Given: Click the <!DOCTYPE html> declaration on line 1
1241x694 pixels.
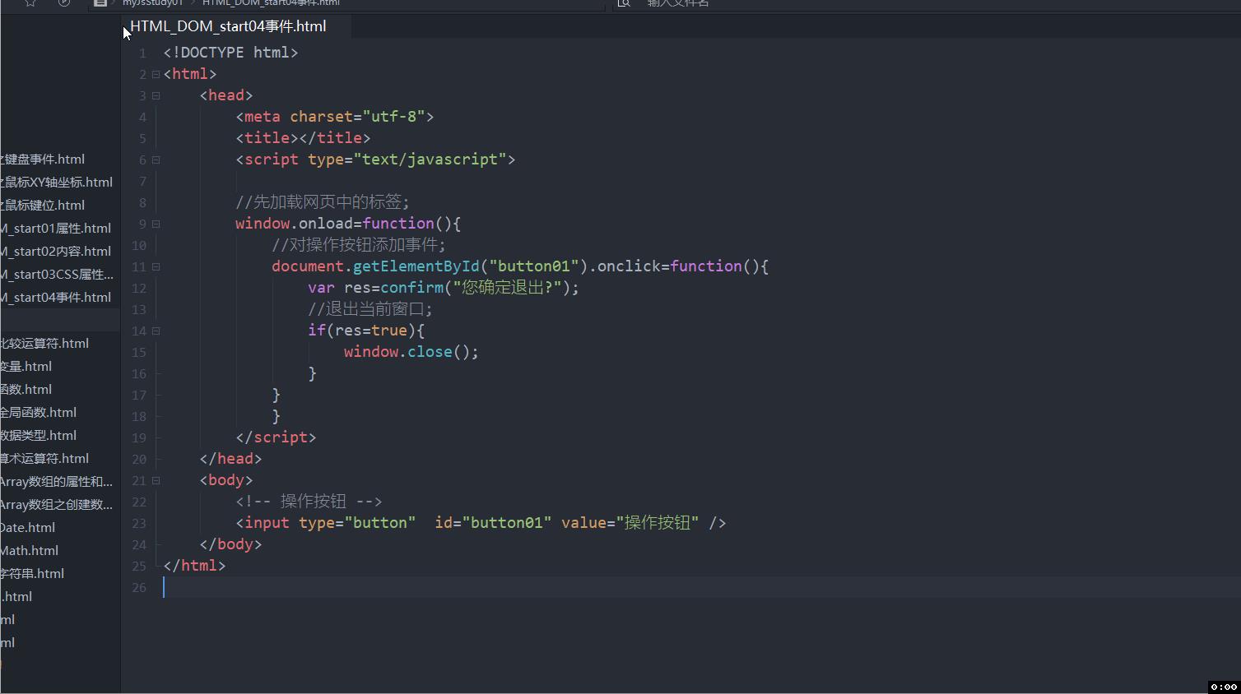Looking at the screenshot, I should pos(230,53).
